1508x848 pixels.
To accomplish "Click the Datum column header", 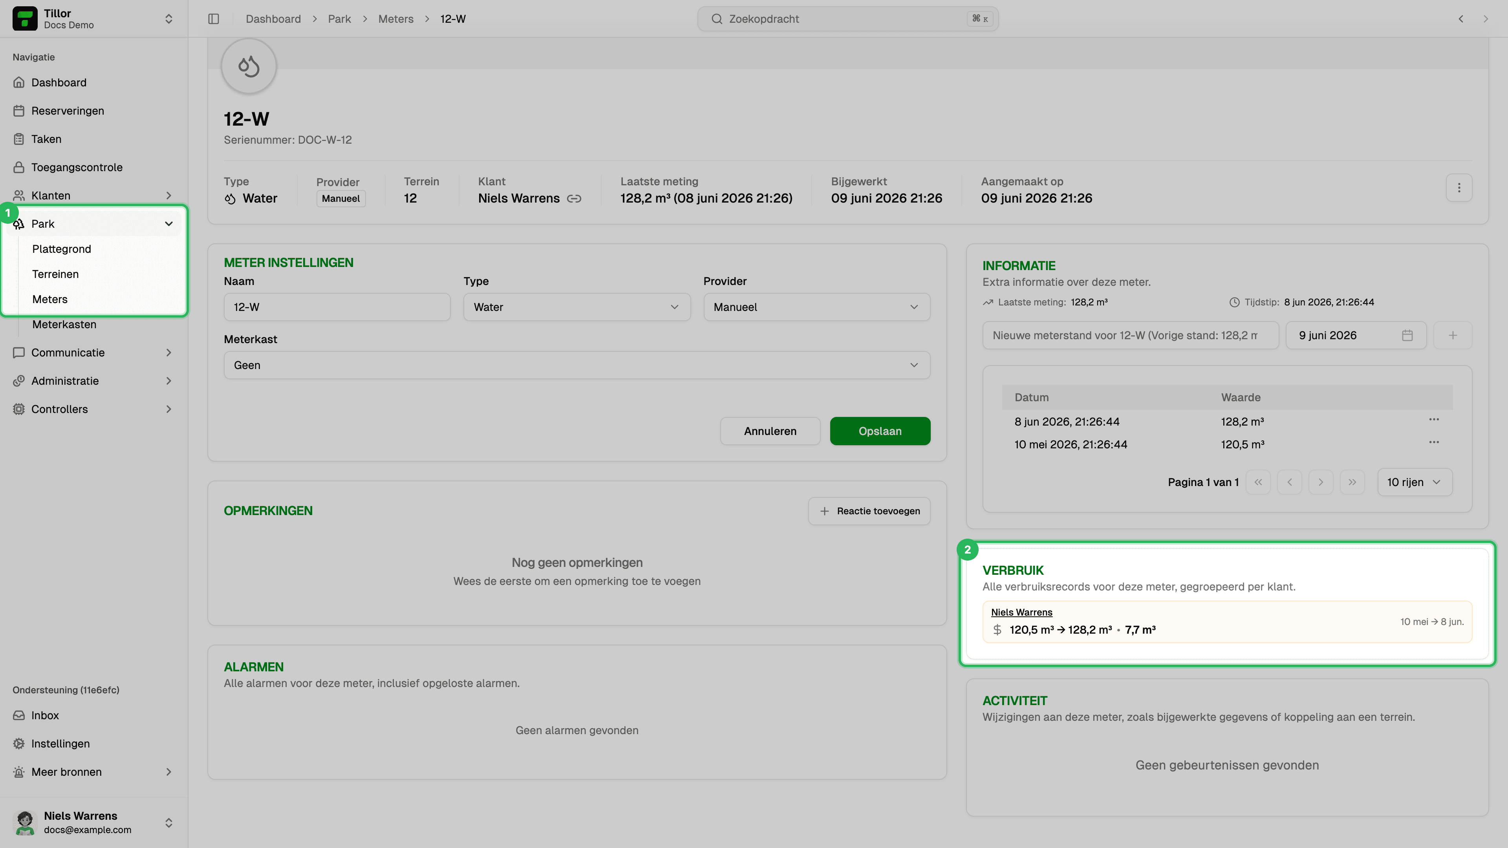I will click(1031, 397).
